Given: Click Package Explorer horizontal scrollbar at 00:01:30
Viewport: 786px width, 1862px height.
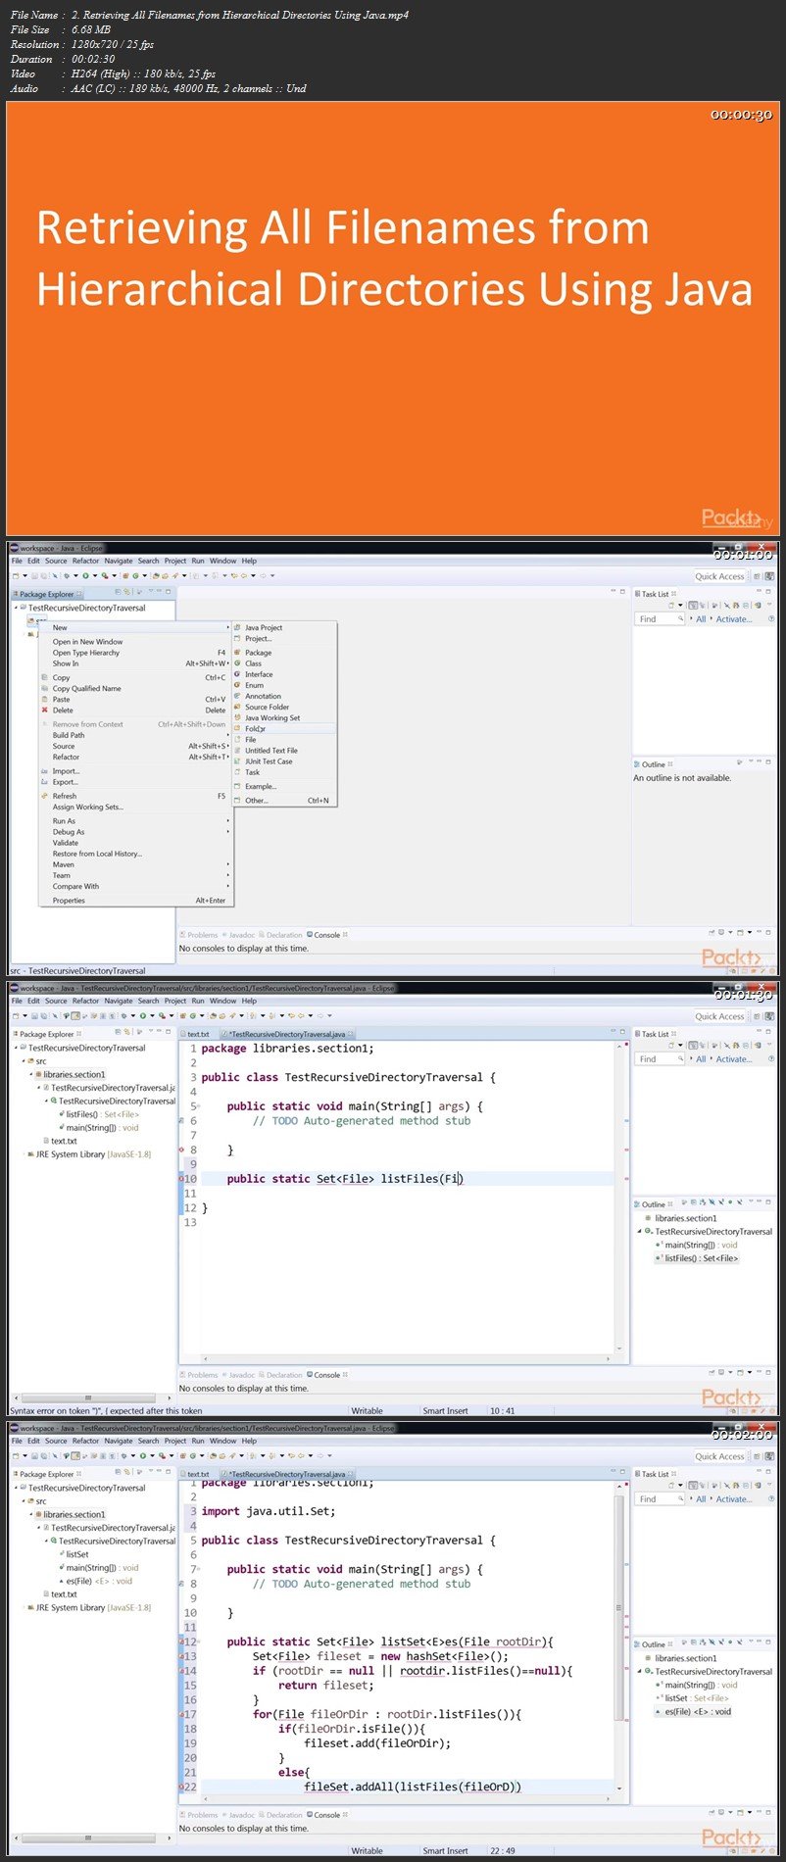Looking at the screenshot, I should click(88, 1398).
